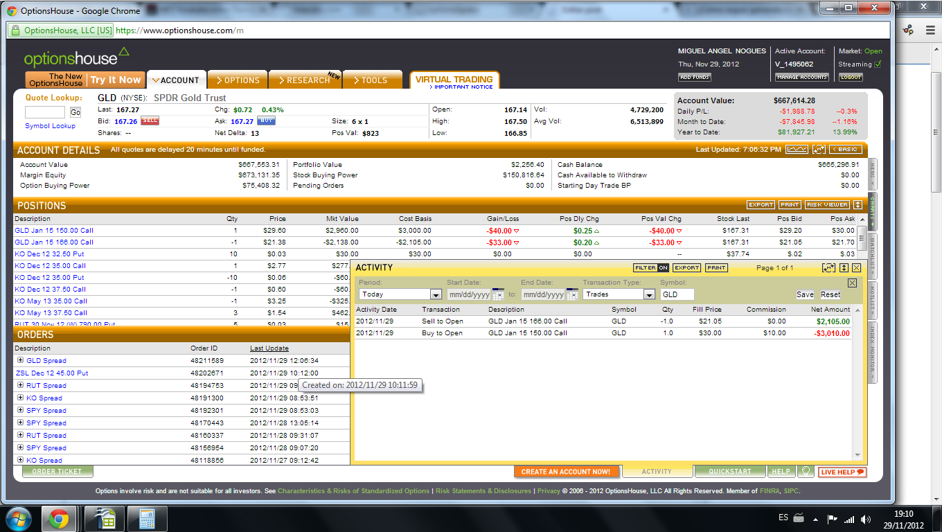Close the Activity panel
Screen dimensions: 942x532
(x=856, y=267)
